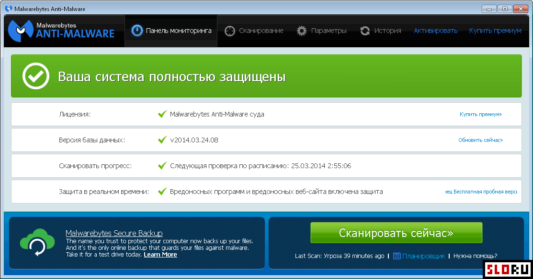Click the green cloud backup icon

click(x=37, y=242)
